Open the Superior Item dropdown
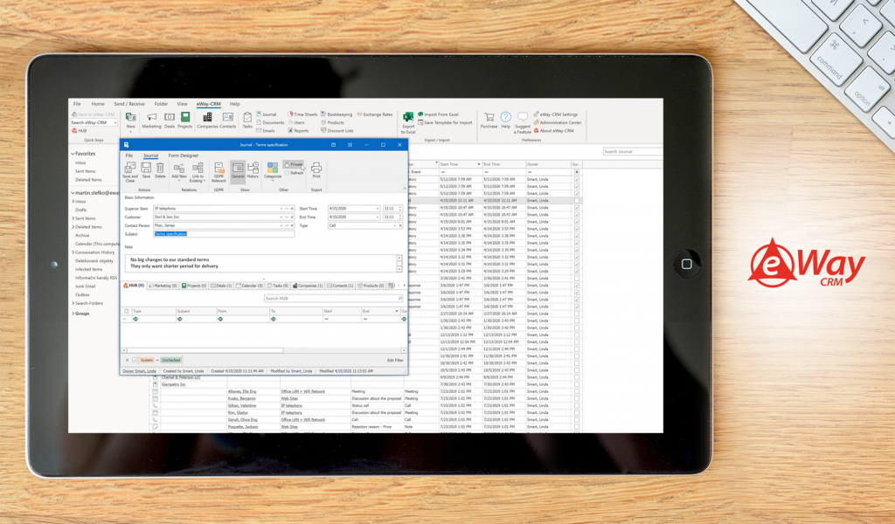This screenshot has height=524, width=895. [281, 209]
